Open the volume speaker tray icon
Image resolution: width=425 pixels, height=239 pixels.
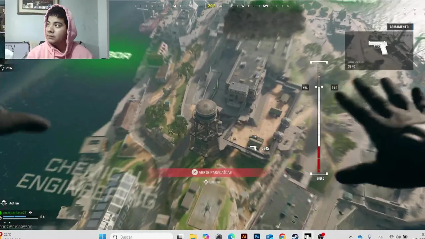[x=398, y=237]
